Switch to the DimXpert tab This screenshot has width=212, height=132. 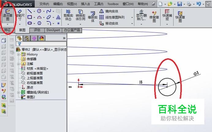click(x=53, y=30)
